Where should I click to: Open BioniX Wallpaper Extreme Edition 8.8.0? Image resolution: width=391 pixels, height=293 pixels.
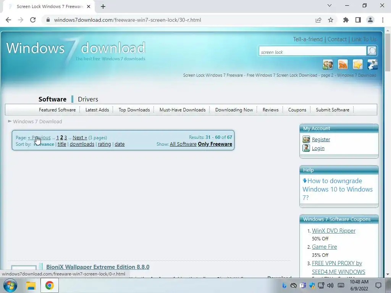coord(98,267)
